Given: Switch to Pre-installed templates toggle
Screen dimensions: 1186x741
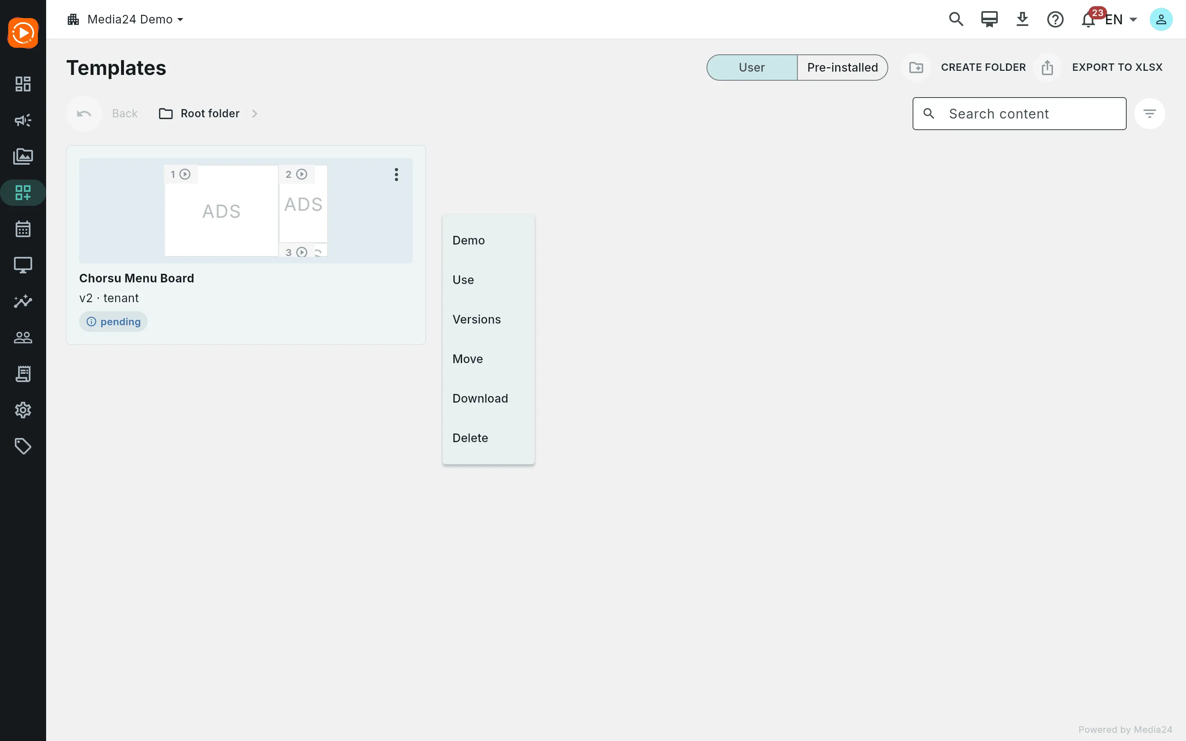Looking at the screenshot, I should pos(843,67).
